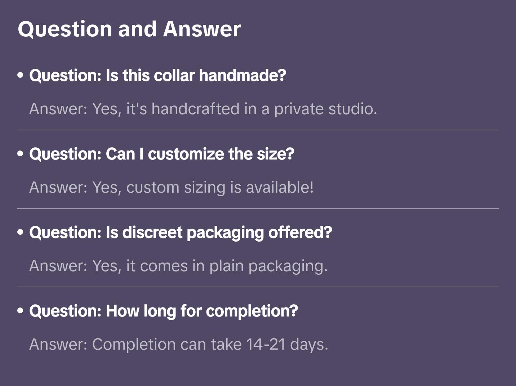Screen dimensions: 516x386
Task: Click bullet beside the customize size question
Action: click(x=21, y=154)
